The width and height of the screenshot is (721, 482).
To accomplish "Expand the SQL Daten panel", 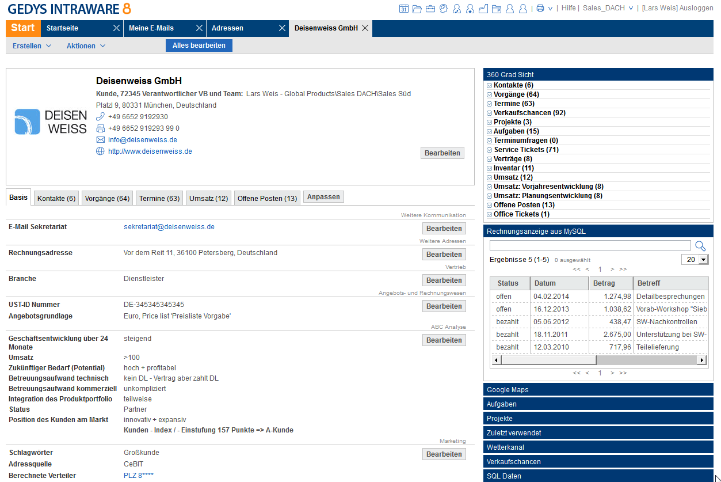I will (598, 476).
